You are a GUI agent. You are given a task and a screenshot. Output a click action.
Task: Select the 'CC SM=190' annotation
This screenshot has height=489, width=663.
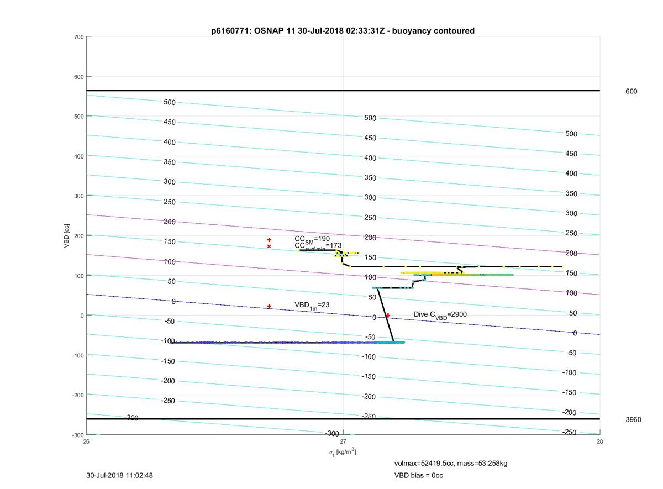[312, 239]
